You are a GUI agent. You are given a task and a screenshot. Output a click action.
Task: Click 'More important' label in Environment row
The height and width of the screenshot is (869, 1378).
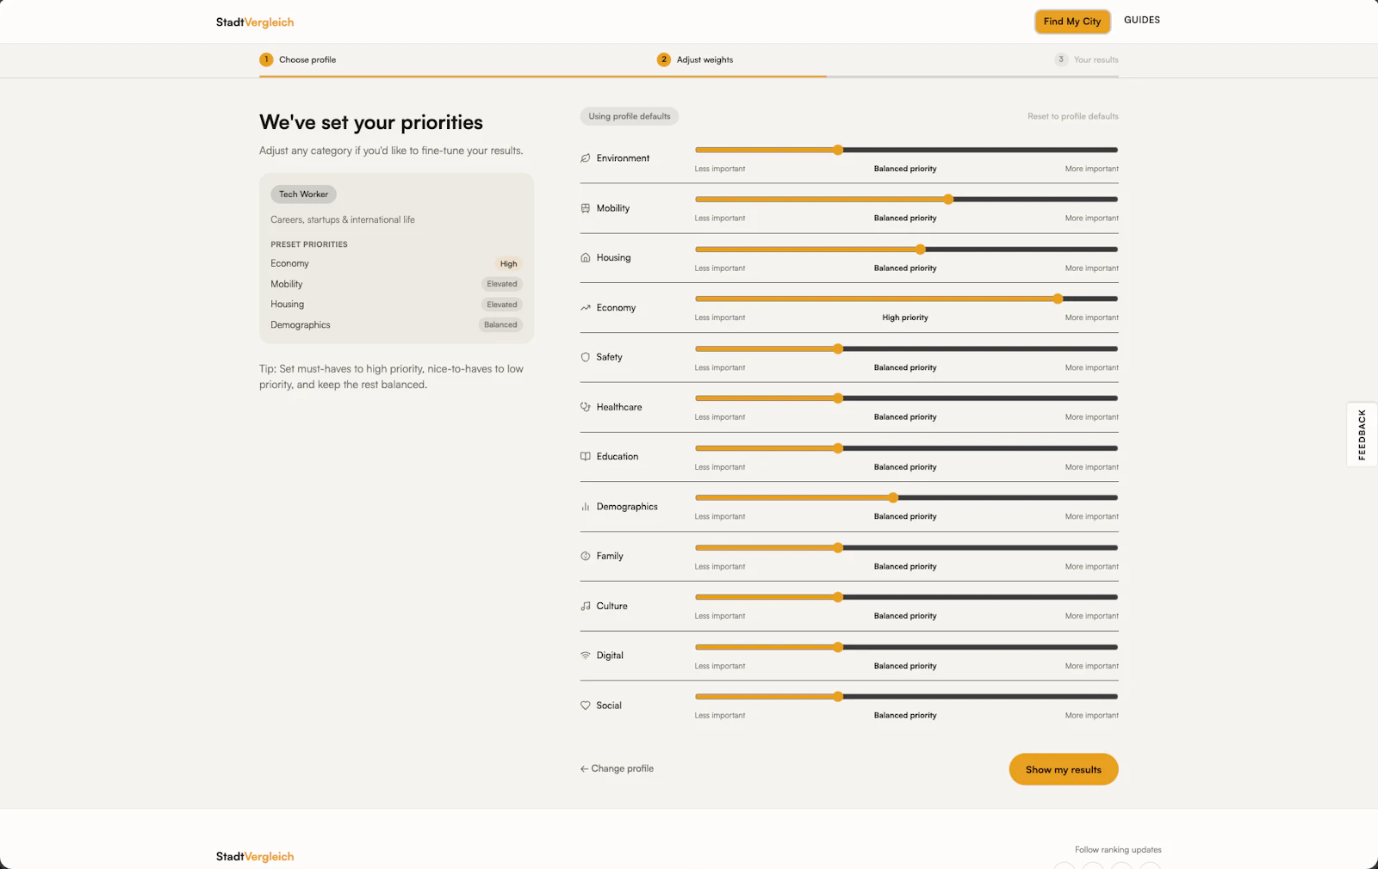click(x=1092, y=169)
